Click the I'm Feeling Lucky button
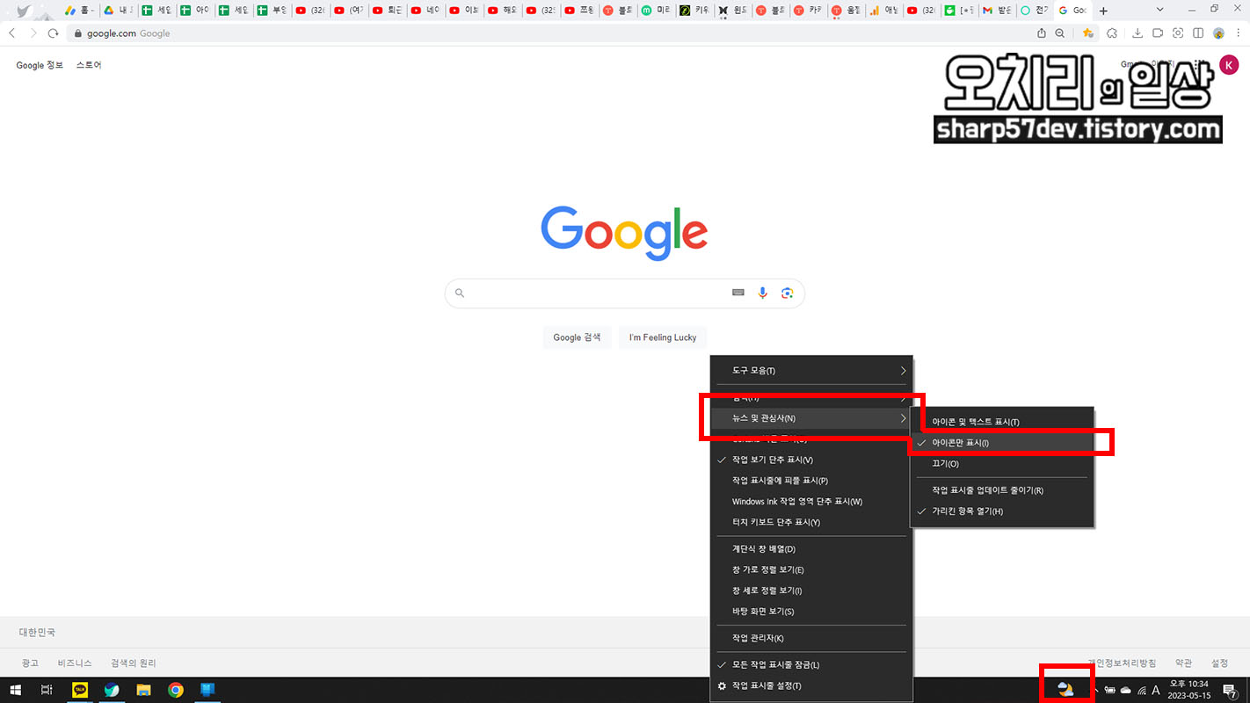This screenshot has width=1250, height=703. click(x=663, y=337)
